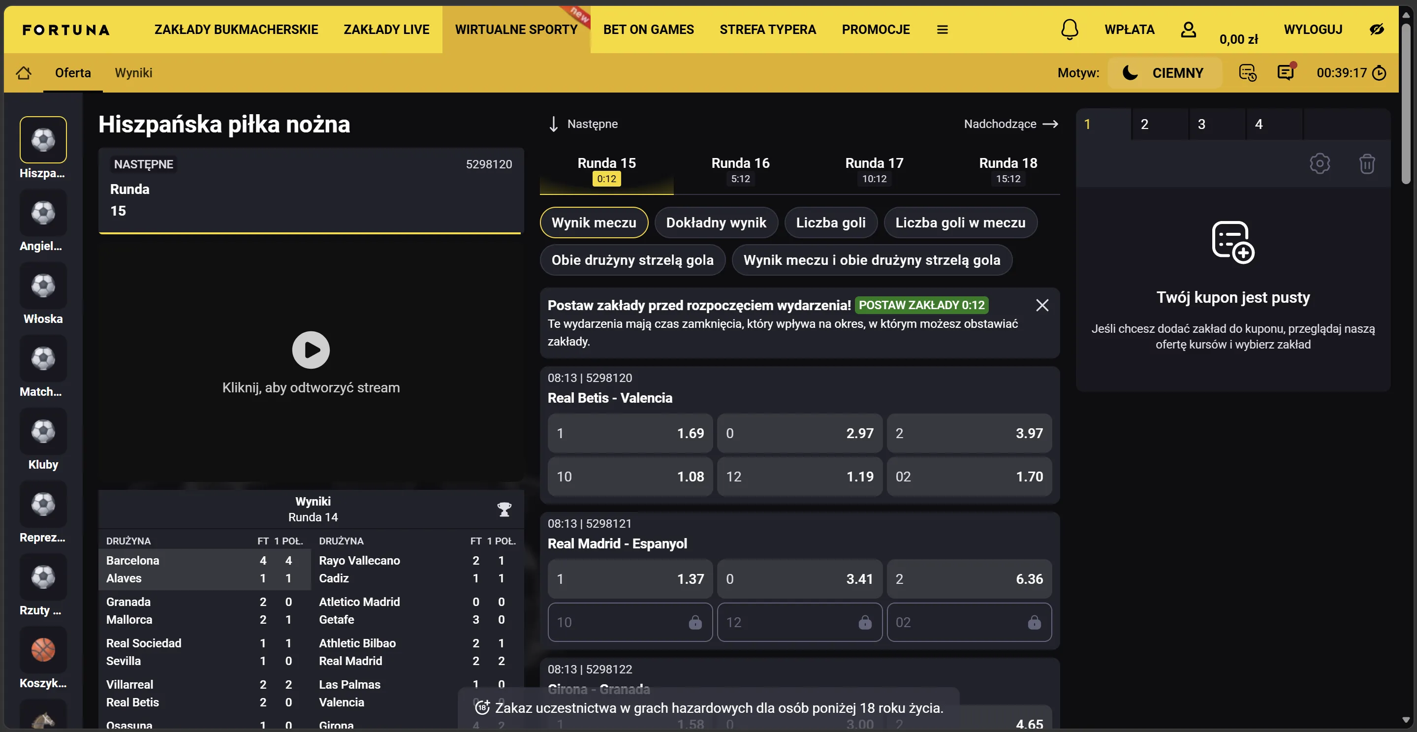Play the stream video
The height and width of the screenshot is (732, 1417).
pos(311,350)
